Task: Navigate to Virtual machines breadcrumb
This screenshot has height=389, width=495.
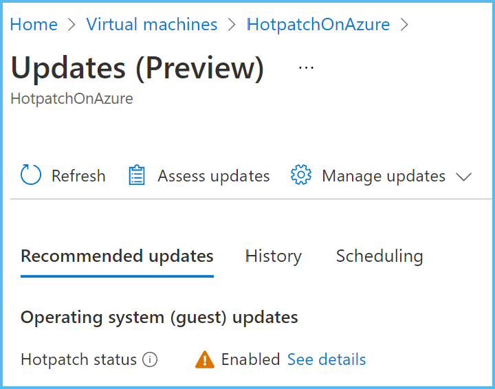Action: coord(151,25)
